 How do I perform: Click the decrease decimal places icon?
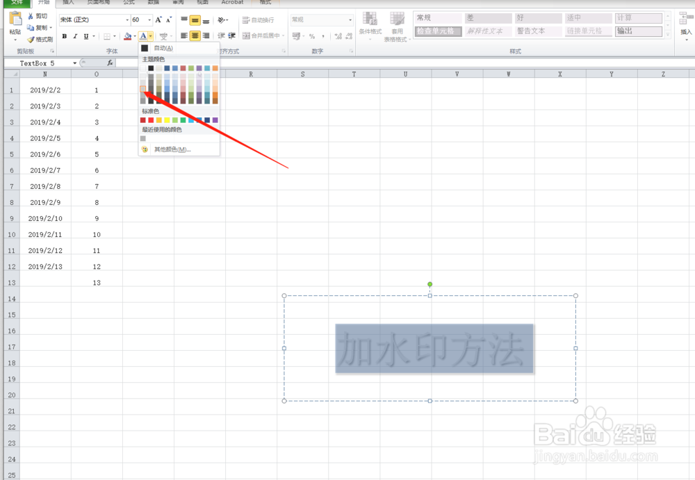[349, 36]
